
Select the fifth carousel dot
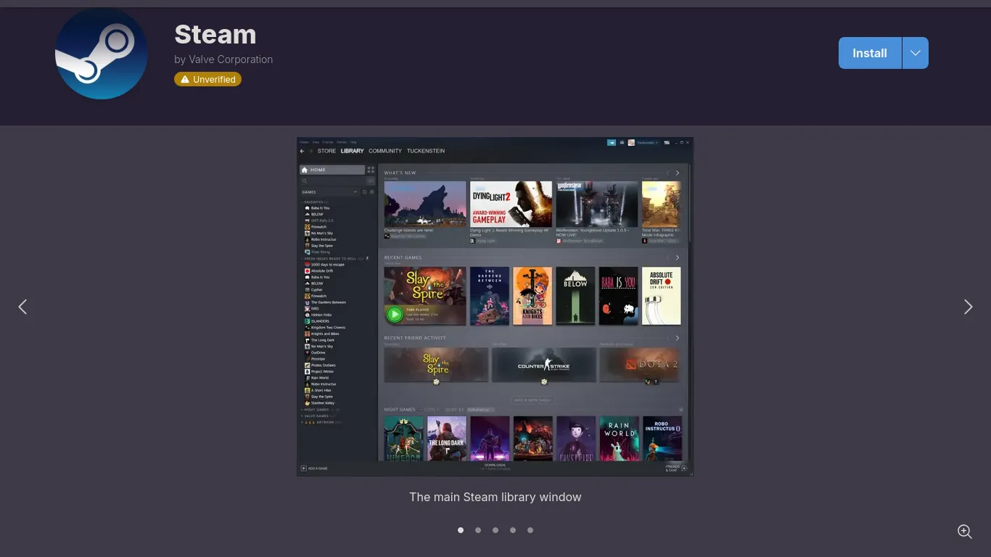pyautogui.click(x=530, y=530)
